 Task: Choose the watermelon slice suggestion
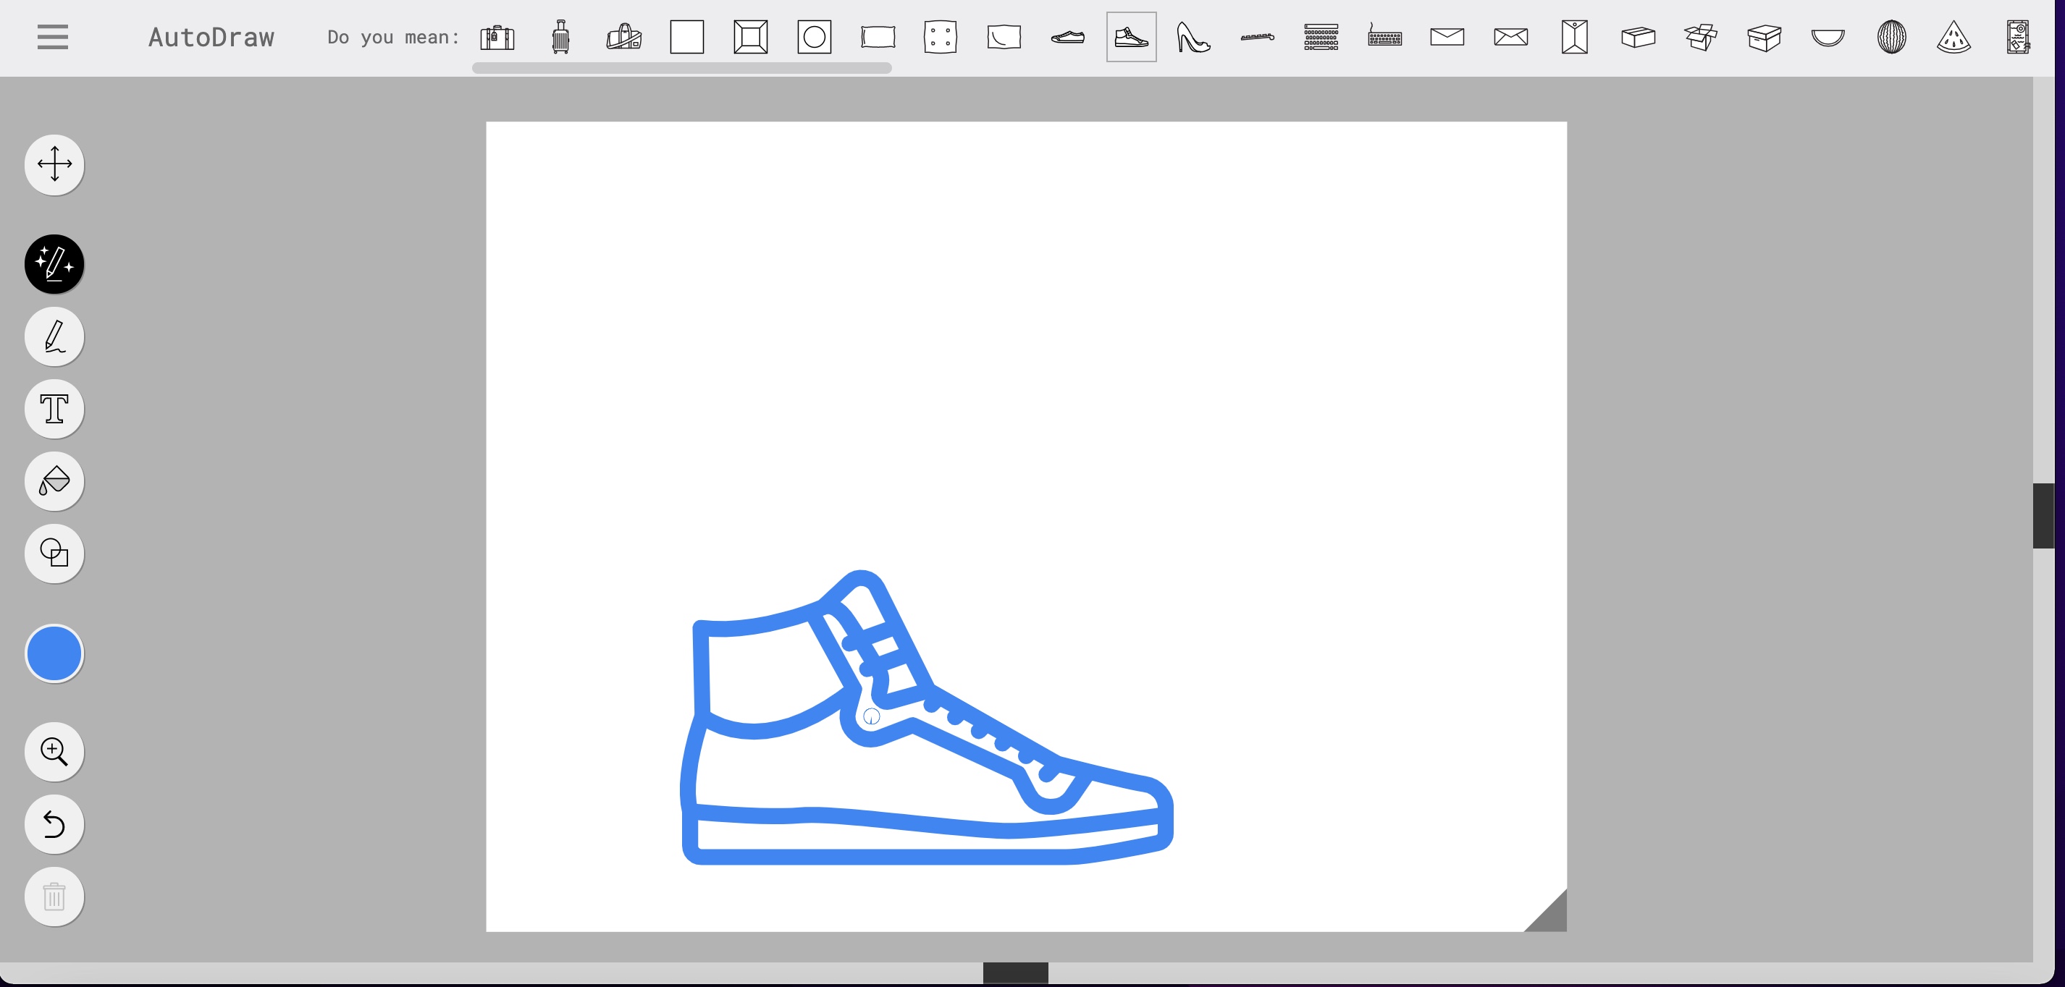click(1953, 37)
